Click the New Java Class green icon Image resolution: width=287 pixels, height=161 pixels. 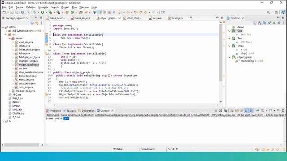72,12
